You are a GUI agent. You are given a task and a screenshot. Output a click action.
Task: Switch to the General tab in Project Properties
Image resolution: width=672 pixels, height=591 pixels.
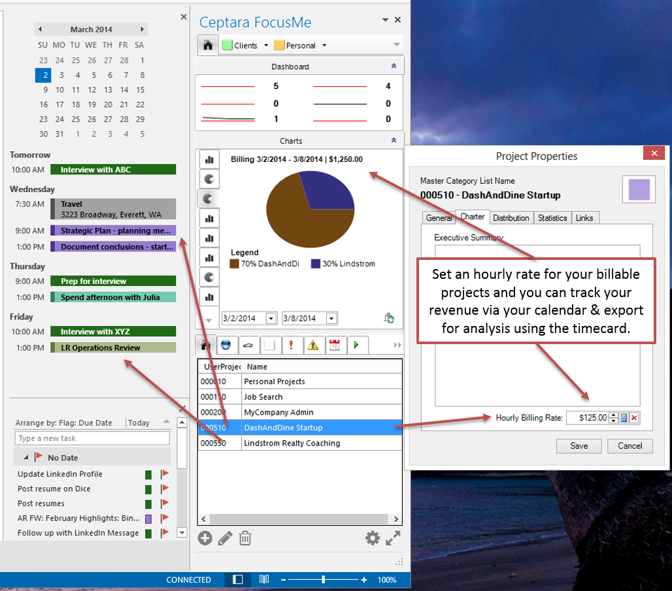[x=439, y=217]
